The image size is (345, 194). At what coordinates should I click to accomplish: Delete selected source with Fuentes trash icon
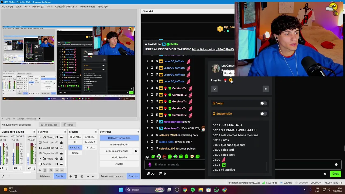coord(45,170)
